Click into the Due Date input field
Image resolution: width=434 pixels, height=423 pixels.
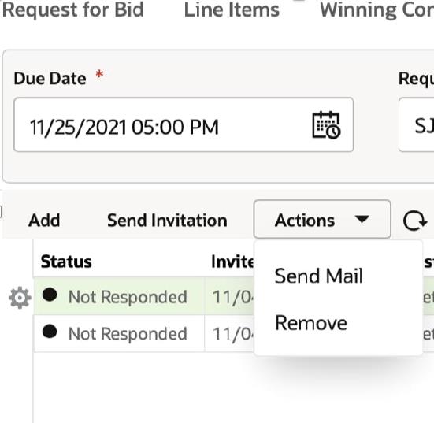[184, 124]
